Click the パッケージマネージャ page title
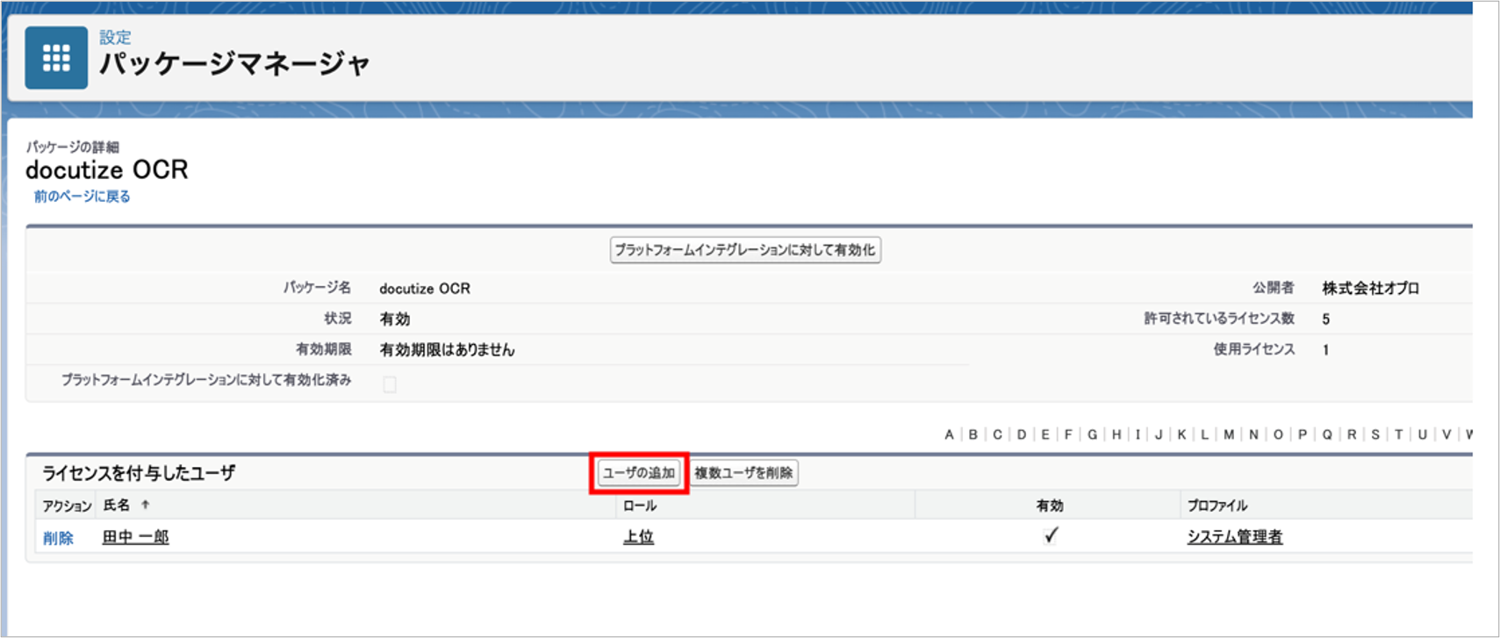 234,63
